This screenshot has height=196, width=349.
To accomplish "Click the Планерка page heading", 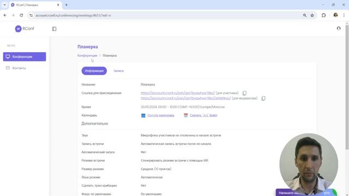I will click(x=88, y=47).
